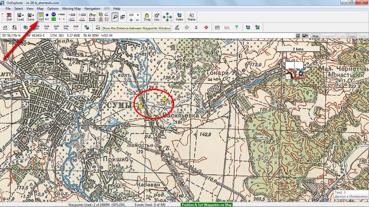Click the four-arrow map scroll control
This screenshot has width=369, height=207.
[x=167, y=17]
